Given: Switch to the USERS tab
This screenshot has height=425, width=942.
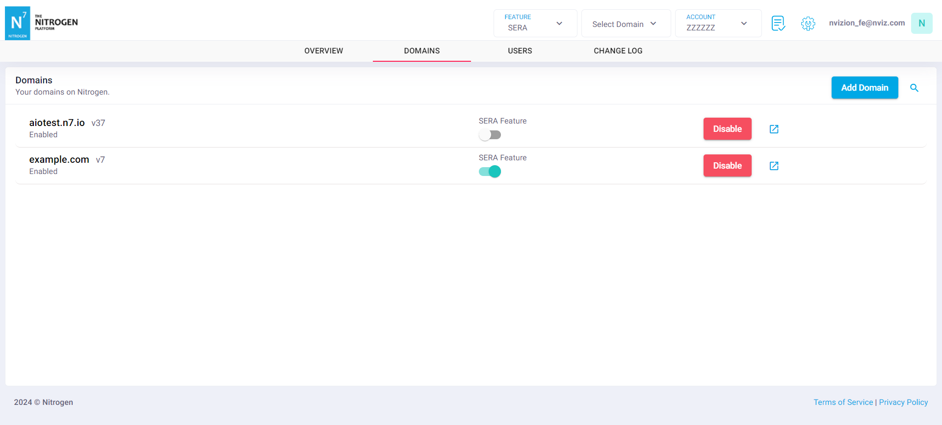Looking at the screenshot, I should 520,51.
